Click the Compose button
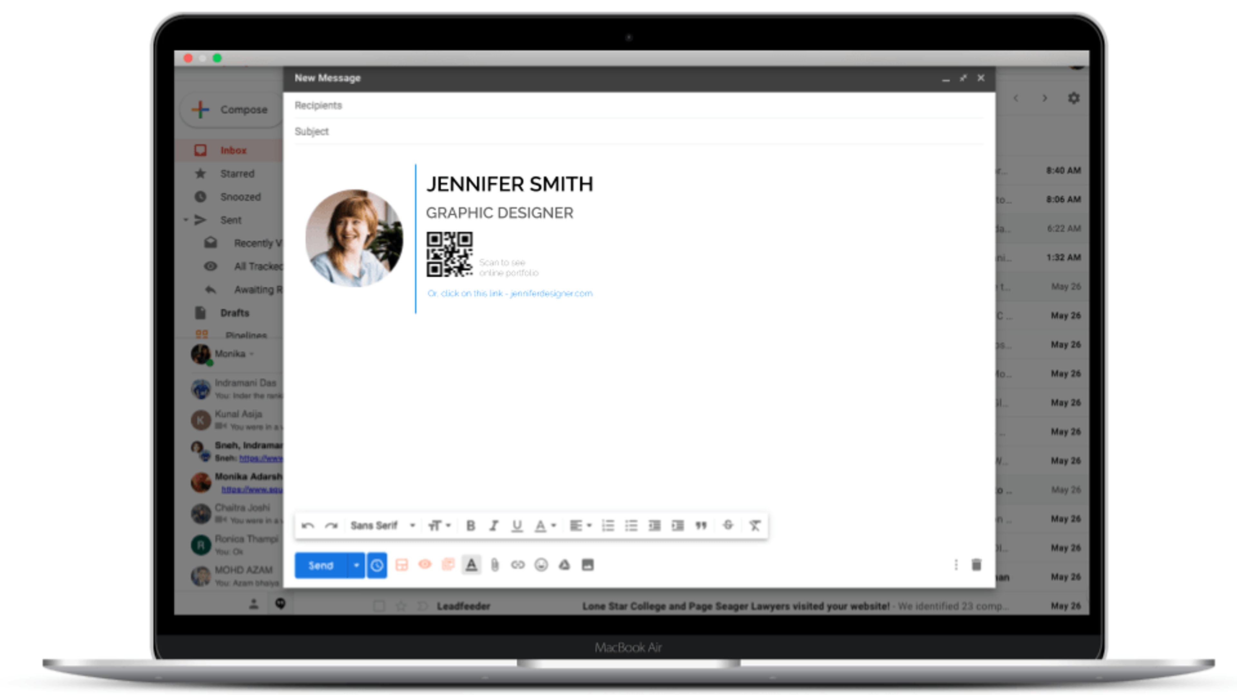 pos(232,110)
